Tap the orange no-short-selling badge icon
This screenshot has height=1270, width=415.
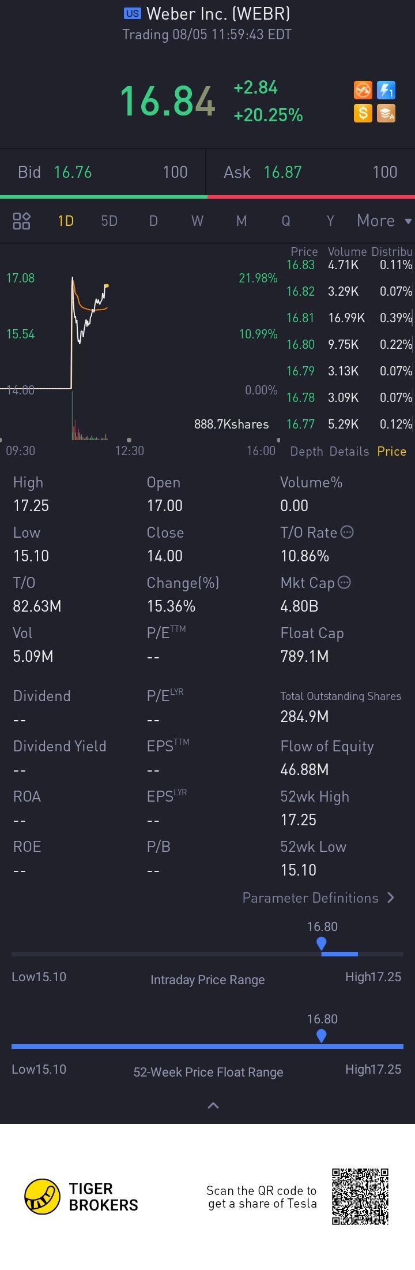(363, 91)
